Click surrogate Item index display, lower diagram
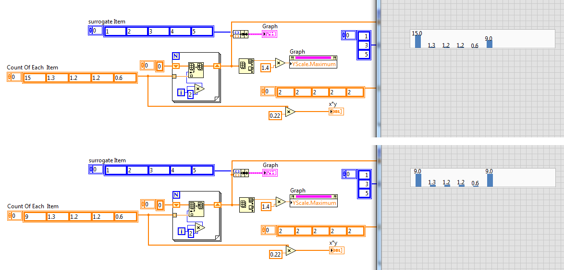This screenshot has height=270, width=564. point(95,169)
